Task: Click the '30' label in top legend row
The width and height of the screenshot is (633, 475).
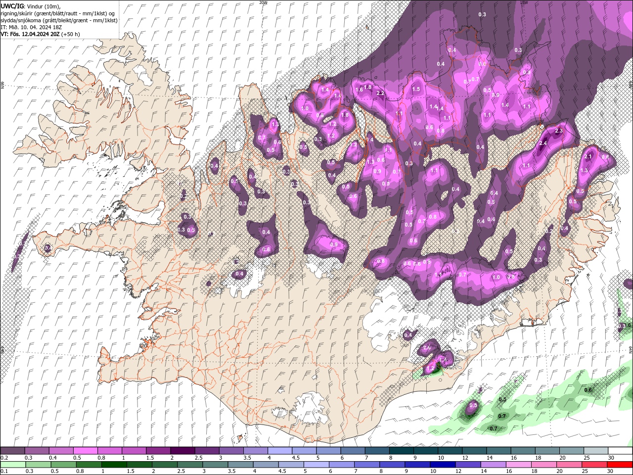Action: point(611,458)
